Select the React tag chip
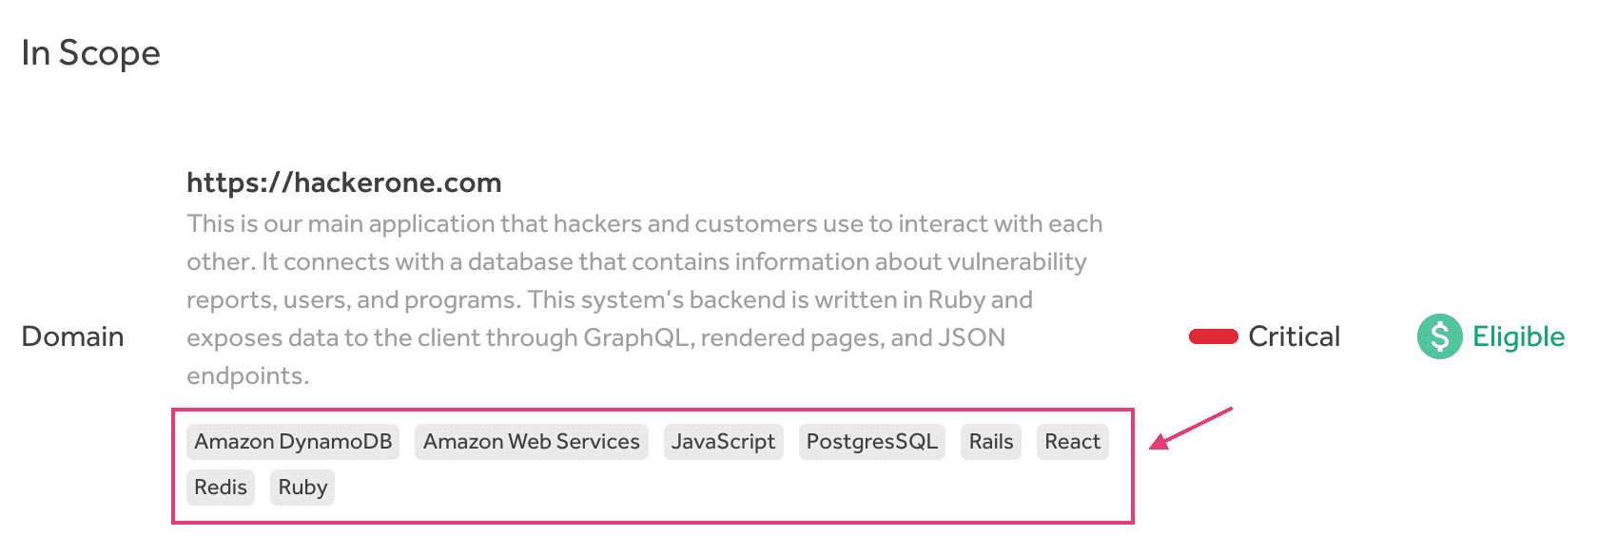 [1072, 442]
